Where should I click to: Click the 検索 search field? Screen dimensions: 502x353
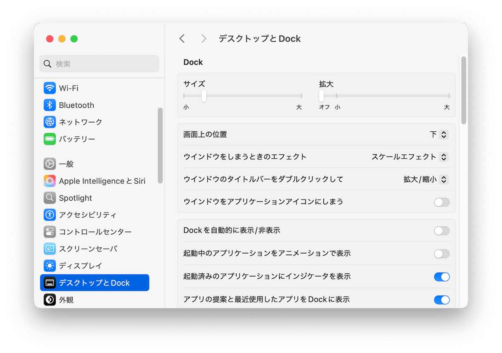click(99, 64)
